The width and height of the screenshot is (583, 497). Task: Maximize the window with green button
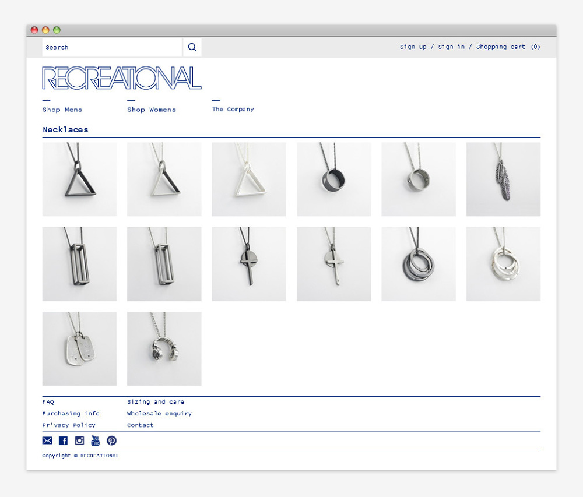[x=57, y=30]
